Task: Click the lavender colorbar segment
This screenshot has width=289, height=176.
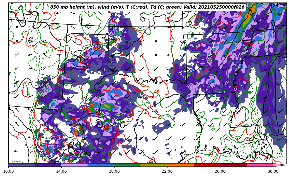Action: click(x=74, y=165)
